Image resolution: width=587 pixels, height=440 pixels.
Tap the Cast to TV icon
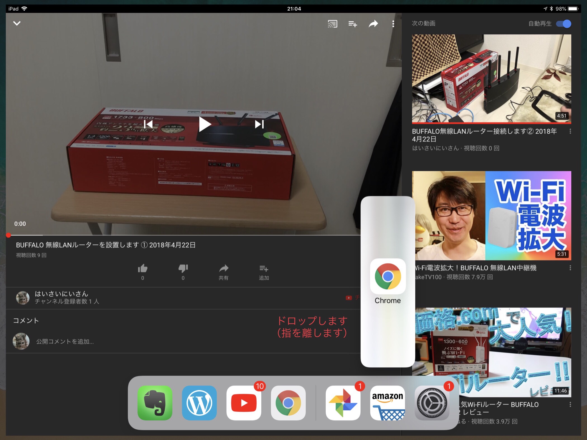[332, 24]
